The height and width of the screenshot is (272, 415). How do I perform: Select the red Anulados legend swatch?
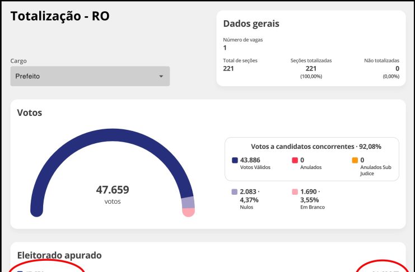click(x=295, y=160)
